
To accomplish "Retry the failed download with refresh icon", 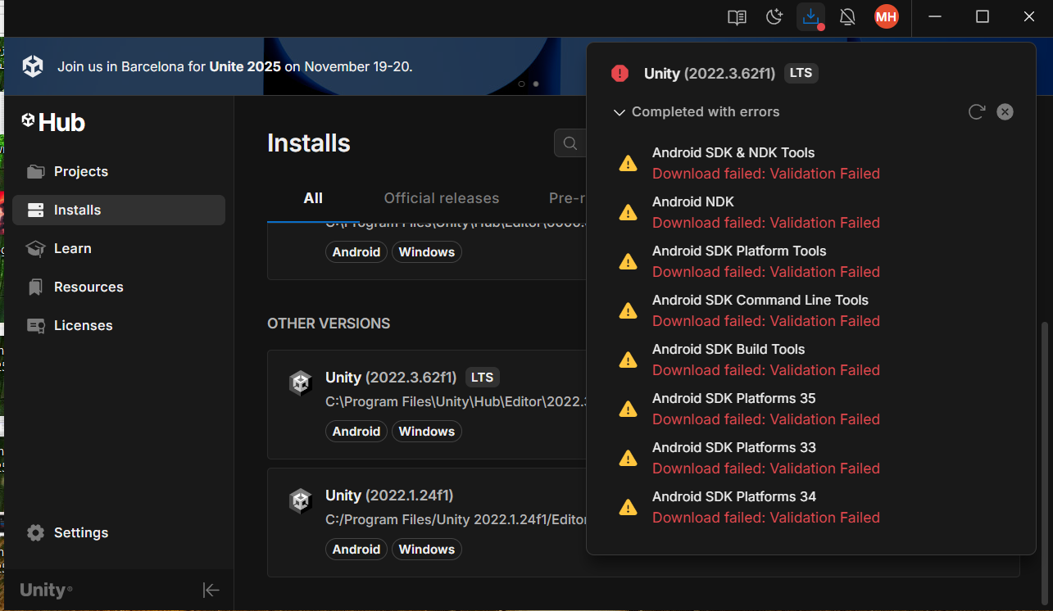I will click(976, 112).
